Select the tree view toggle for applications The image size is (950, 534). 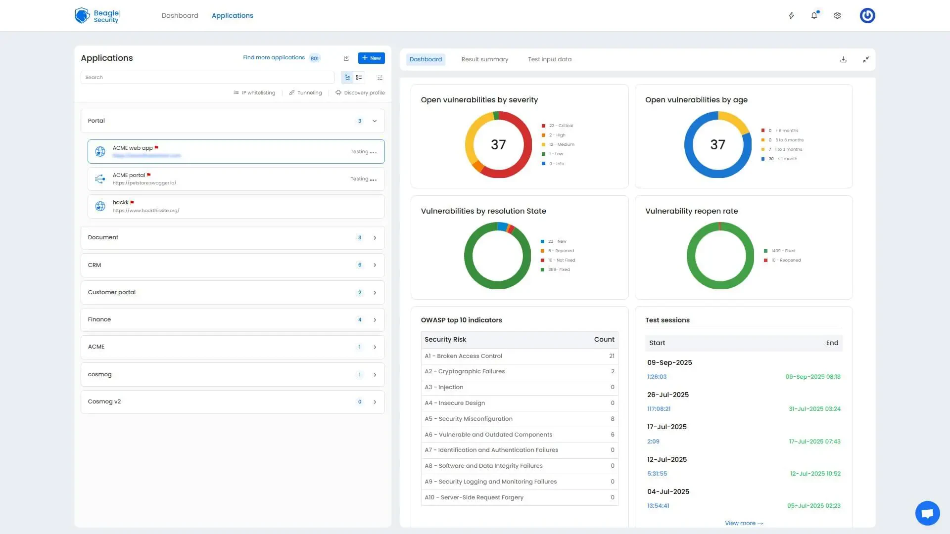(347, 77)
